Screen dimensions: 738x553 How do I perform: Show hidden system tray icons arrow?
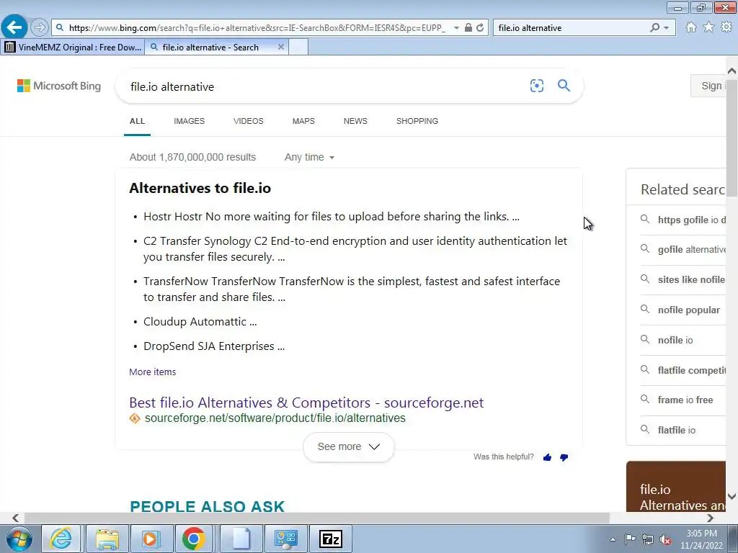coord(613,539)
